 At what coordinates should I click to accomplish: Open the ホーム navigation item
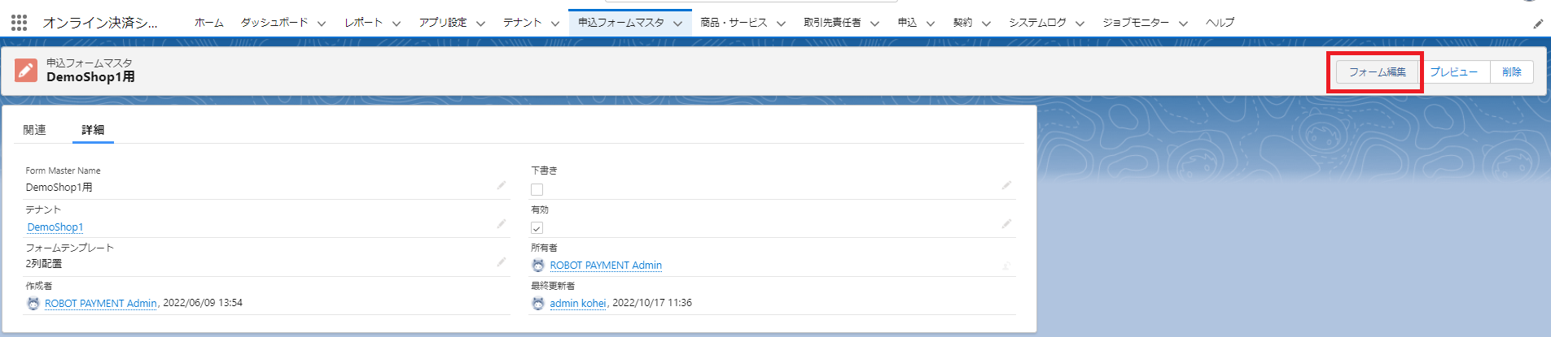208,23
